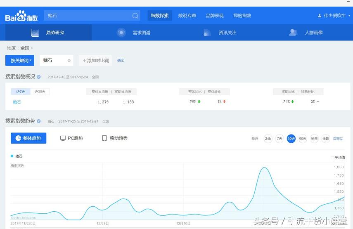353x229 pixels.
Task: Click the 移动日均值 value 1,133
Action: (x=128, y=102)
